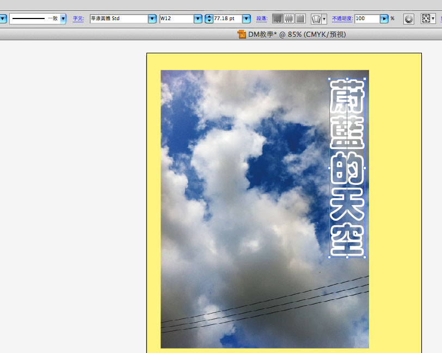
Task: Click the font size field 77.18 pt
Action: pos(228,18)
